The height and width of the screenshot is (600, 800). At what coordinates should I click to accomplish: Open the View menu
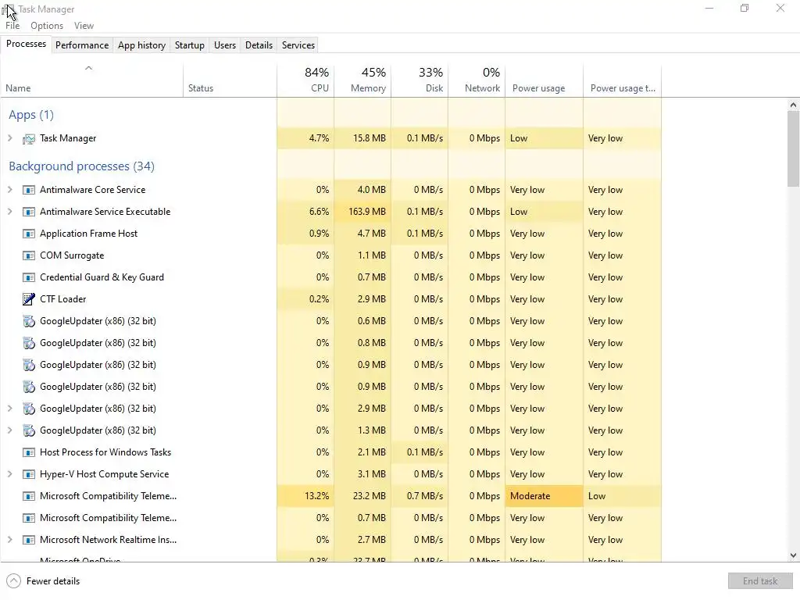click(84, 26)
